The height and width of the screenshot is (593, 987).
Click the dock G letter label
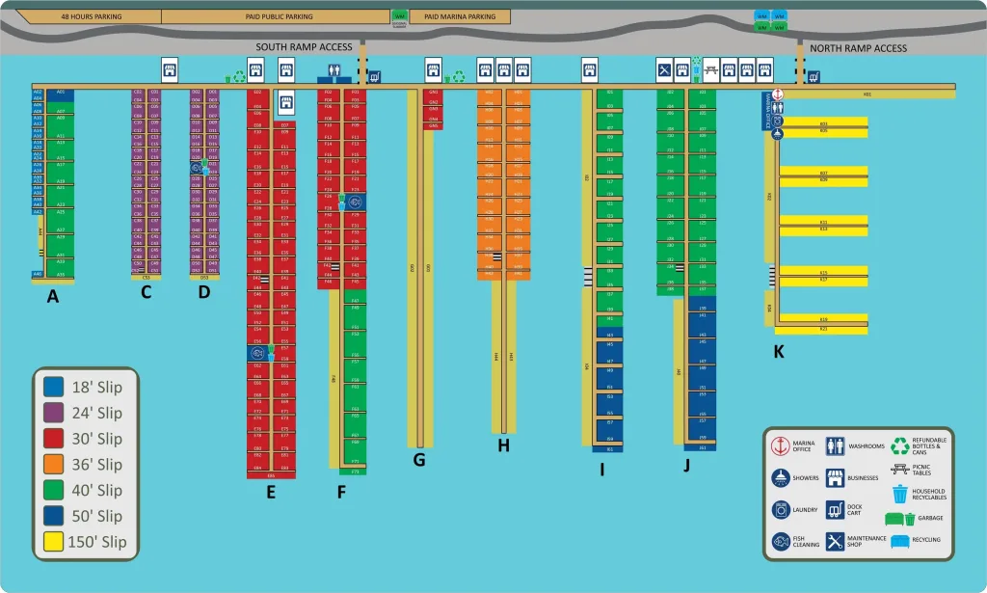419,459
